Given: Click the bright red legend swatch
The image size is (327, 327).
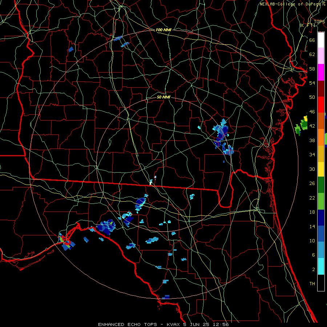Looking at the screenshot, I should [321, 105].
